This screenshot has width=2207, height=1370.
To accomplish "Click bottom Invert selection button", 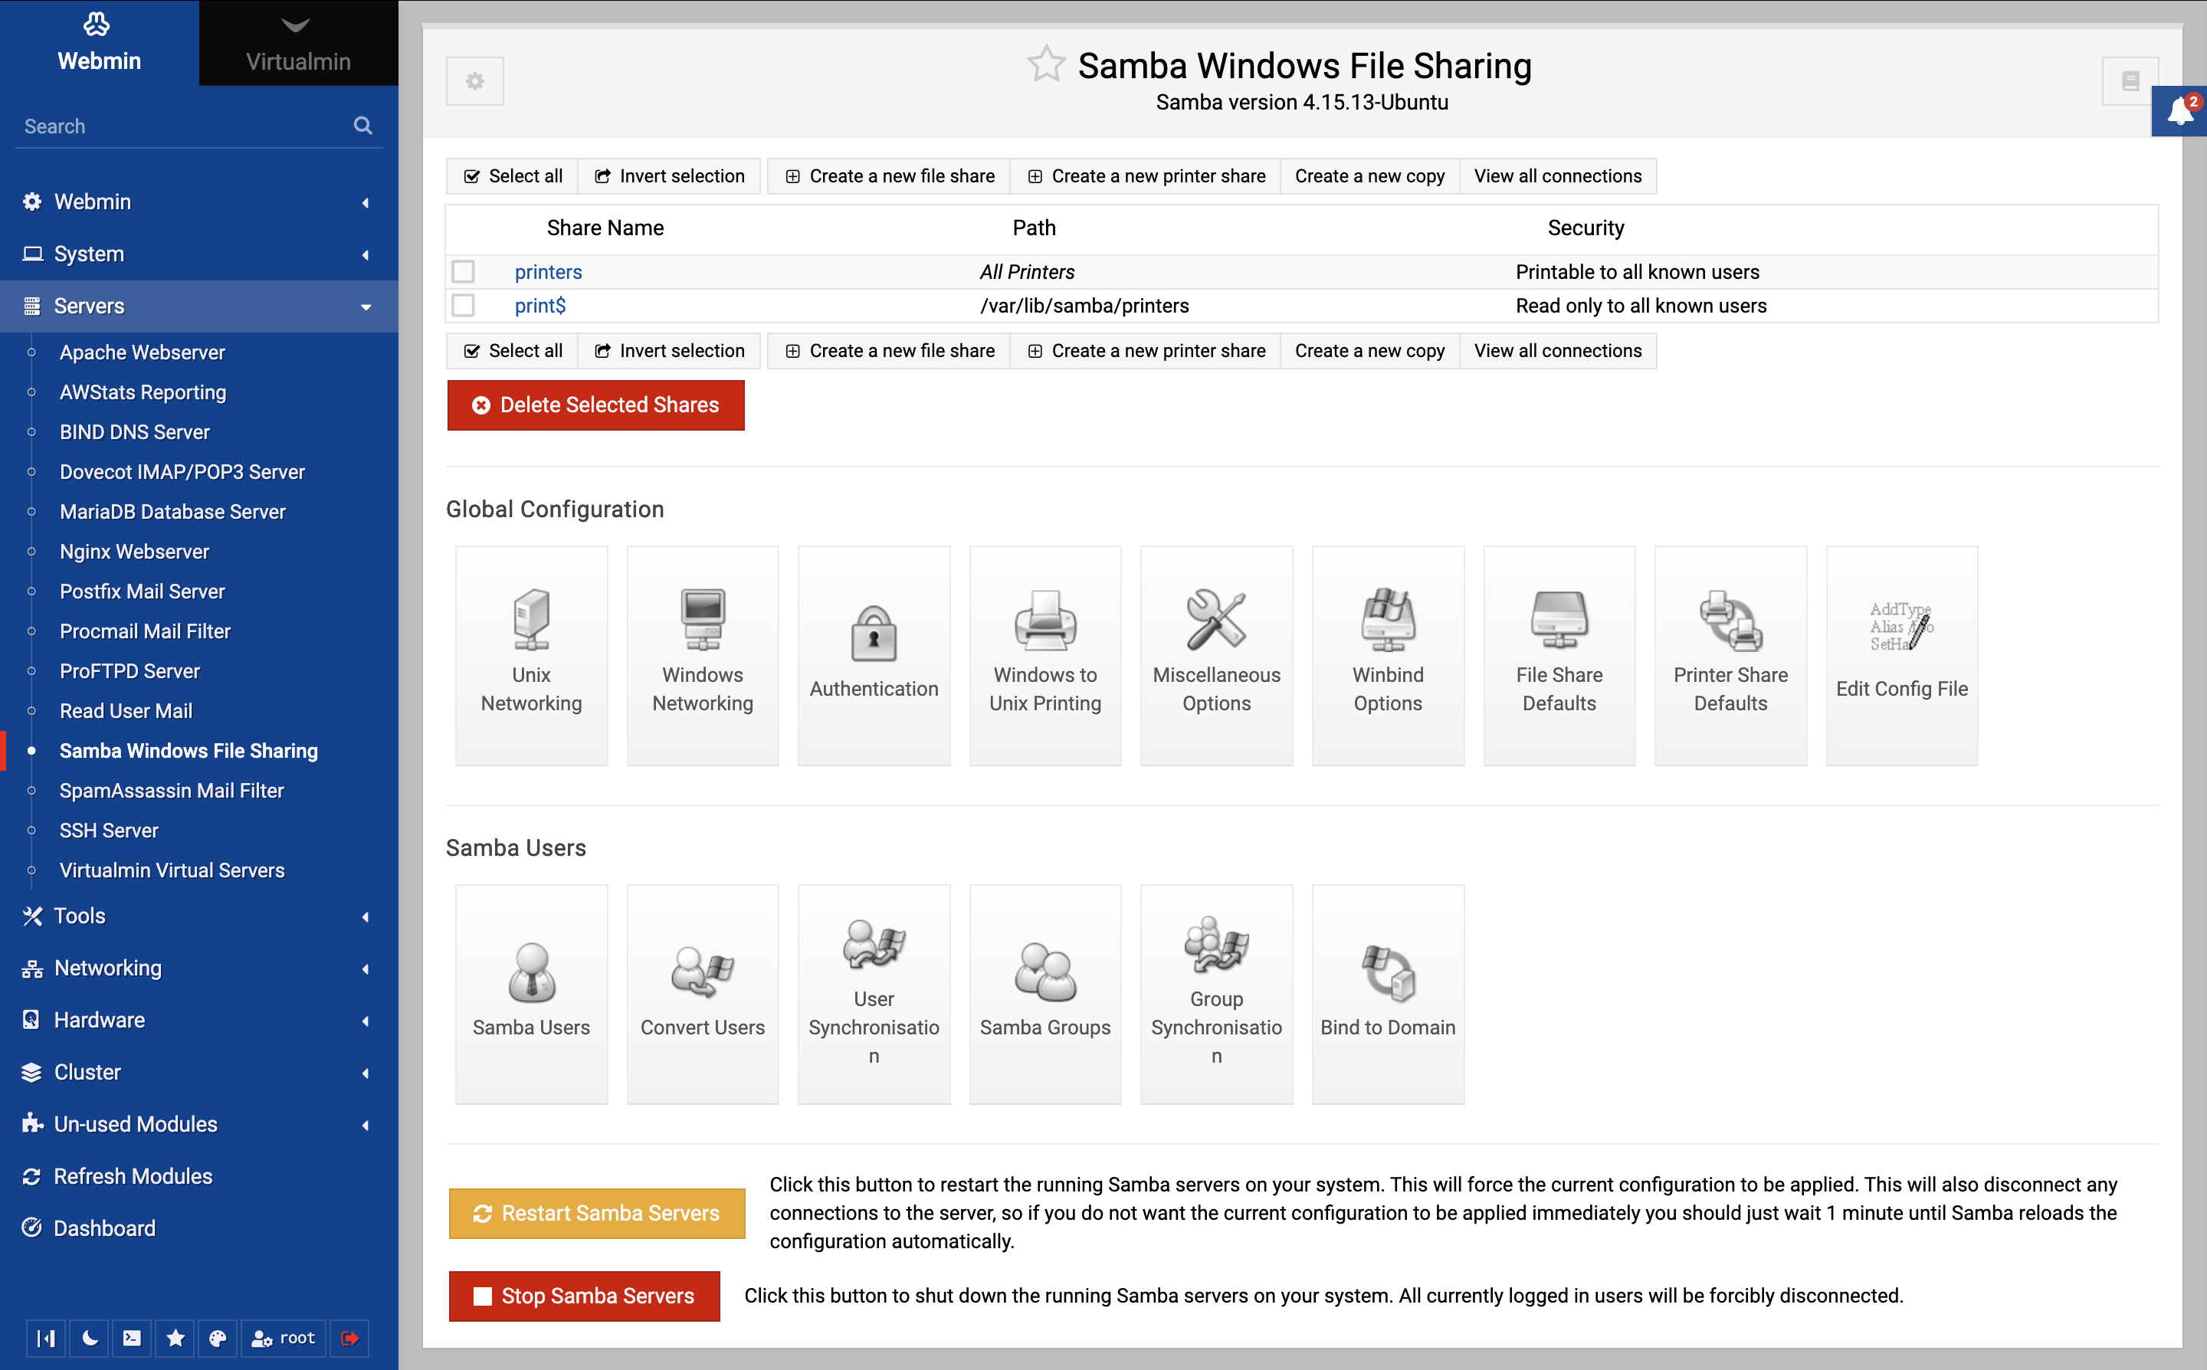I will (x=670, y=351).
